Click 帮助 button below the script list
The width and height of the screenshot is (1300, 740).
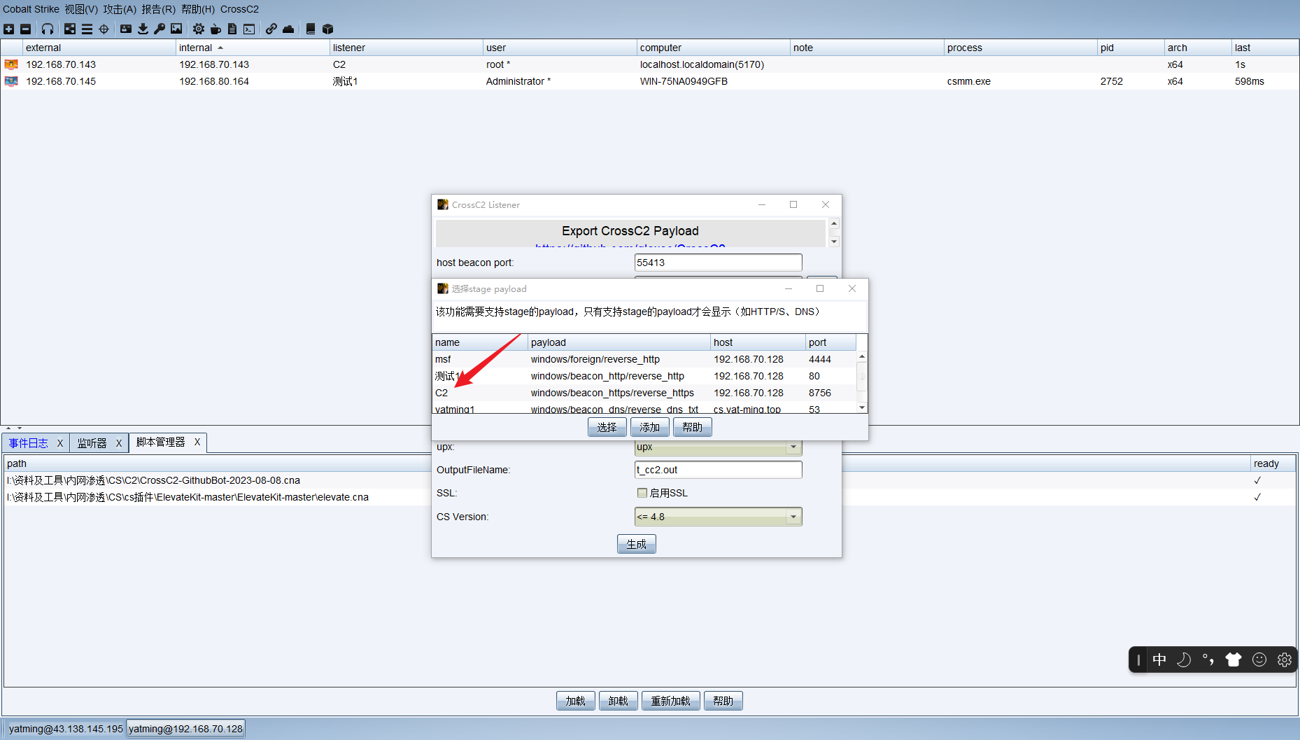coord(723,701)
